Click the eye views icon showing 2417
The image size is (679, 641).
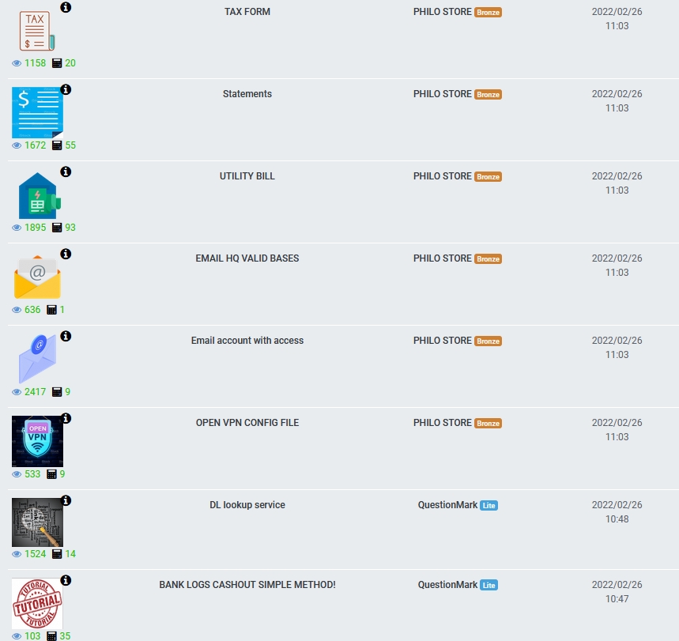tap(17, 392)
